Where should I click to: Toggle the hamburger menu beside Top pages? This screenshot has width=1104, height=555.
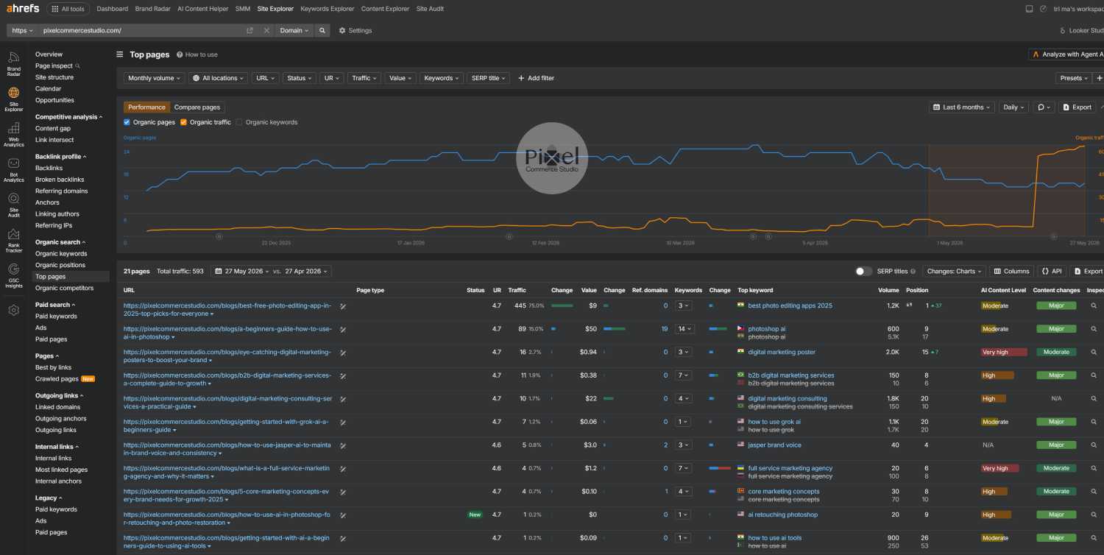pos(120,54)
